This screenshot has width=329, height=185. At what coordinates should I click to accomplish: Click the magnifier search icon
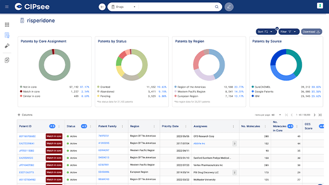click(217, 7)
